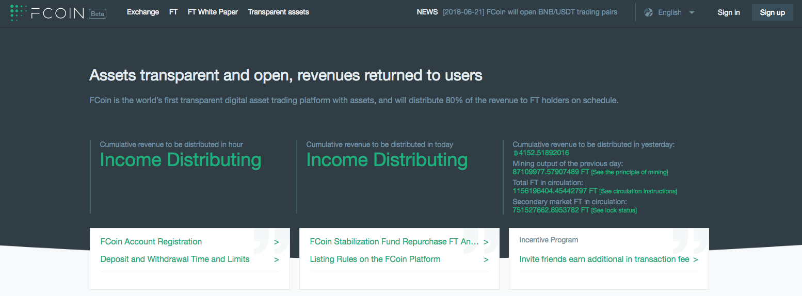The width and height of the screenshot is (802, 296).
Task: Click the FT navigation item
Action: click(173, 12)
